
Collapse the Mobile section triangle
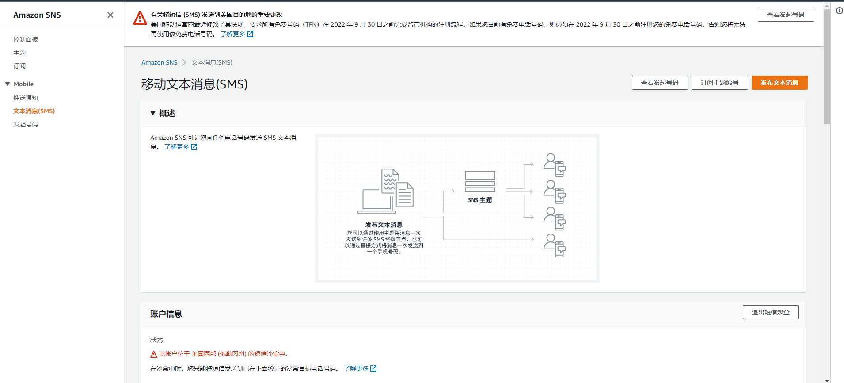point(8,84)
